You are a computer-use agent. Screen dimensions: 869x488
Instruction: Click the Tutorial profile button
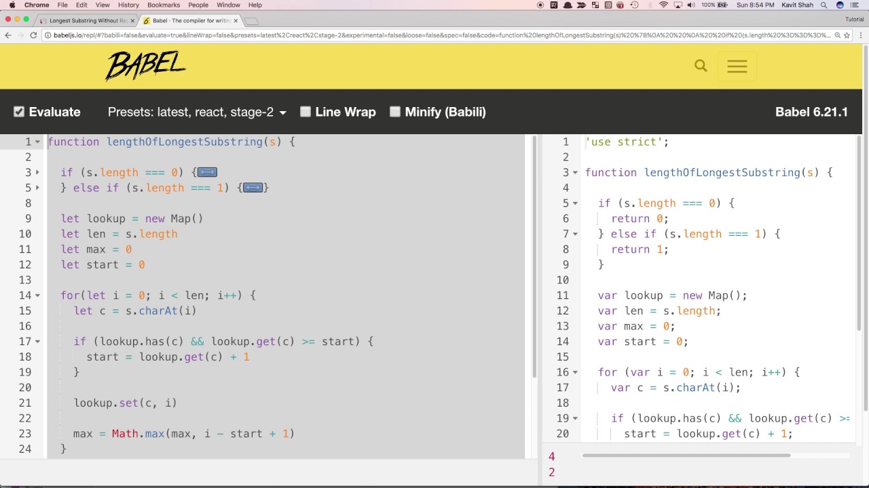[x=854, y=19]
